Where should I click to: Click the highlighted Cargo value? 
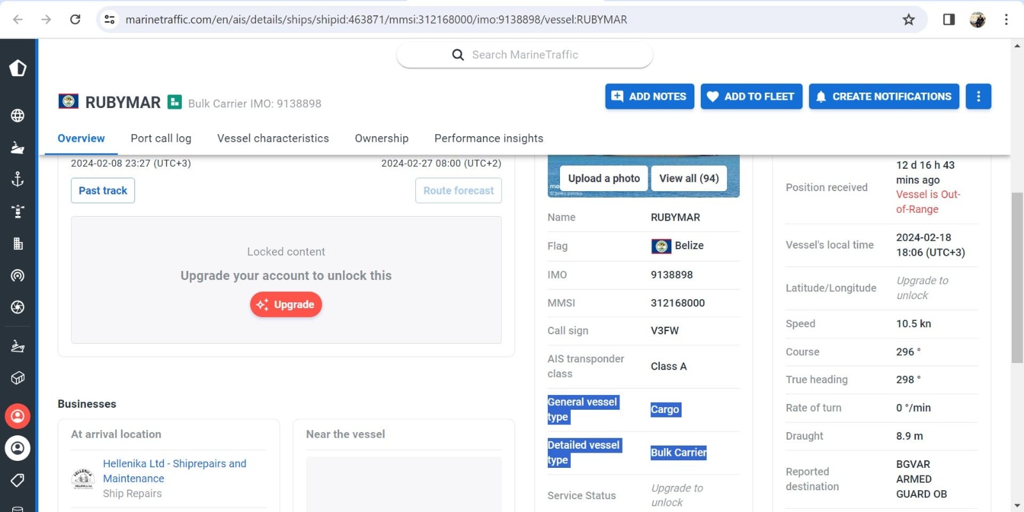coord(666,410)
